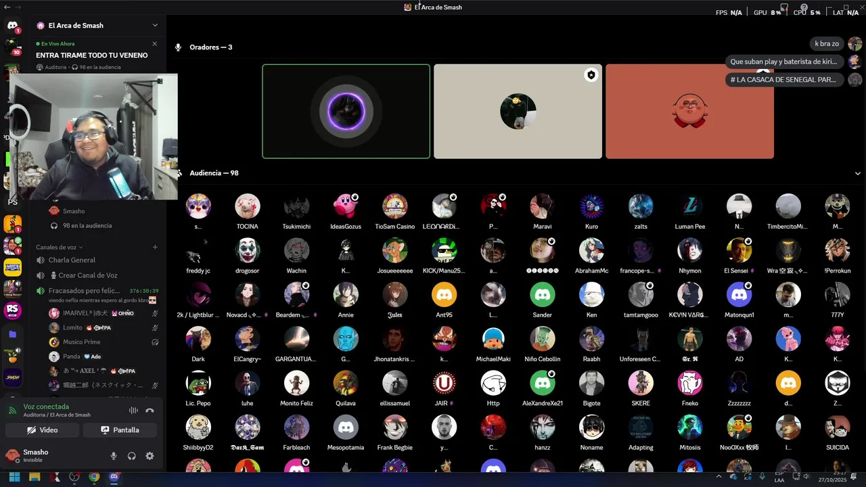Open audience member Sander

coord(543,300)
